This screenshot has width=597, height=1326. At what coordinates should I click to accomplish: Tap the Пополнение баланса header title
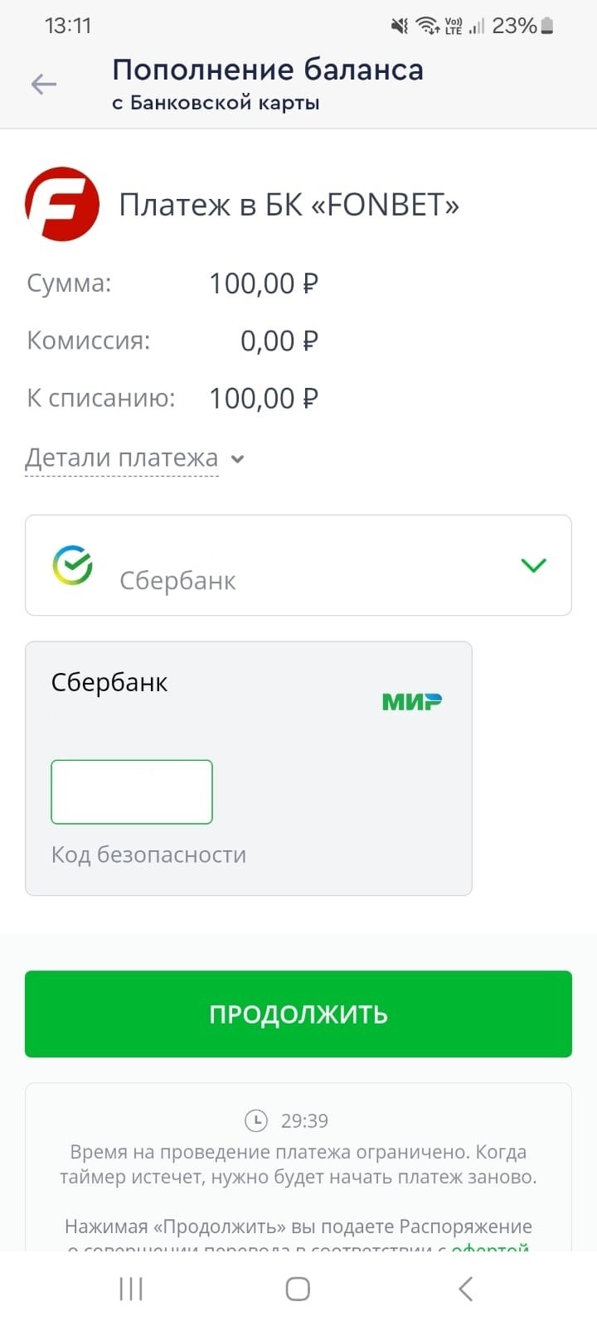point(268,70)
